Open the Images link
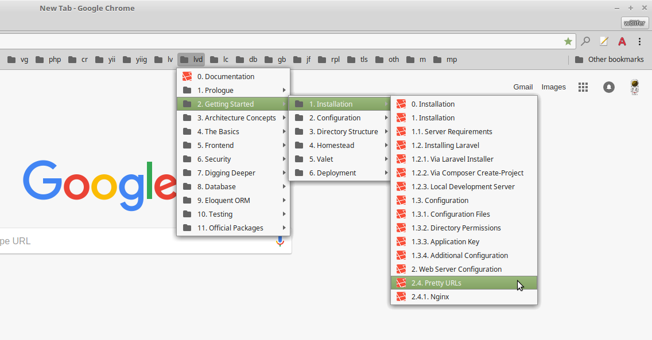Screen dimensions: 652x340 coord(553,87)
